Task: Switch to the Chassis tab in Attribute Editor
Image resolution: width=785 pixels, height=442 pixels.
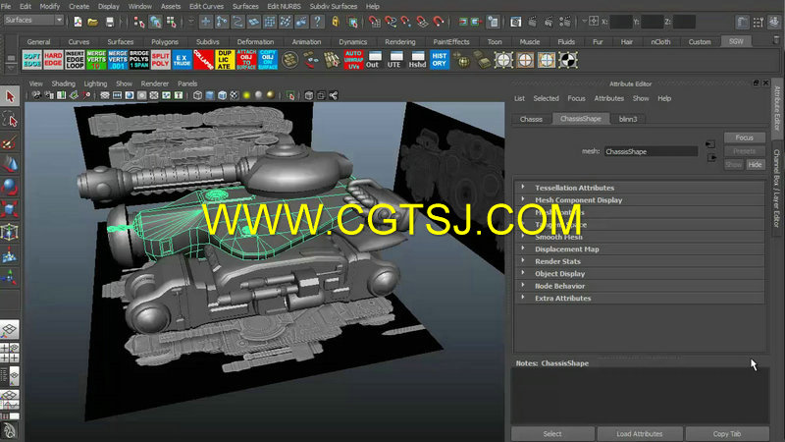Action: click(x=531, y=119)
